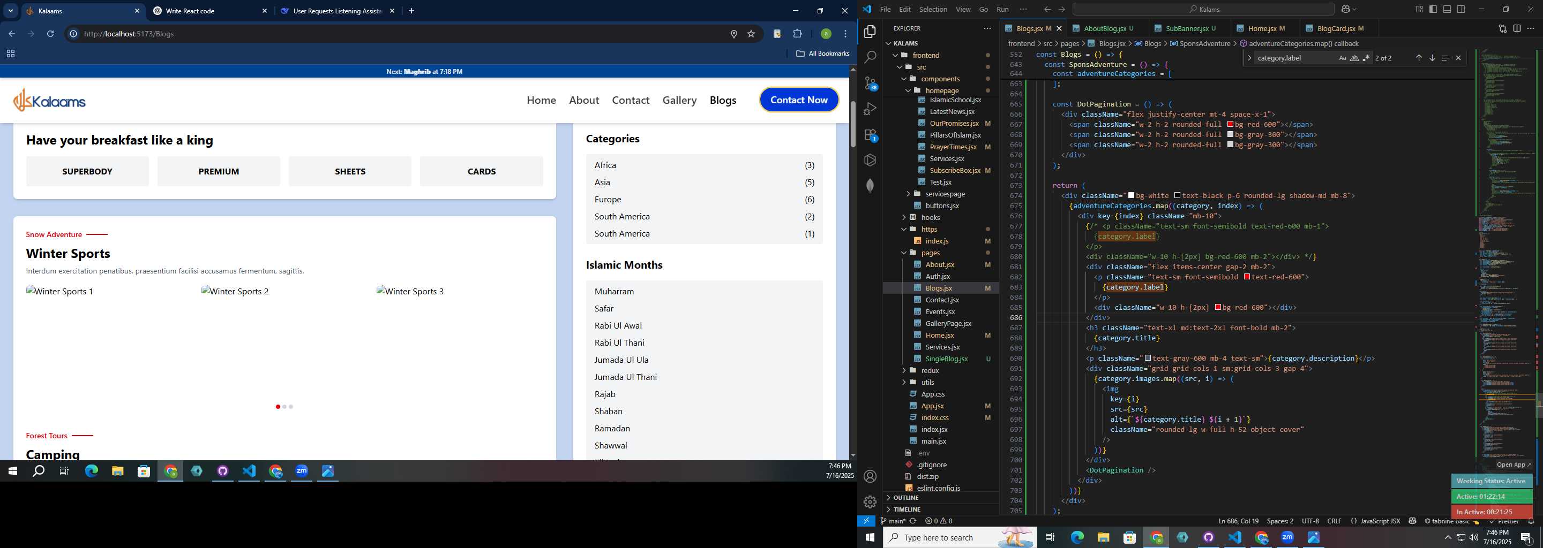
Task: Open SingleBlog.jsx in the Explorer tree
Action: (x=946, y=359)
